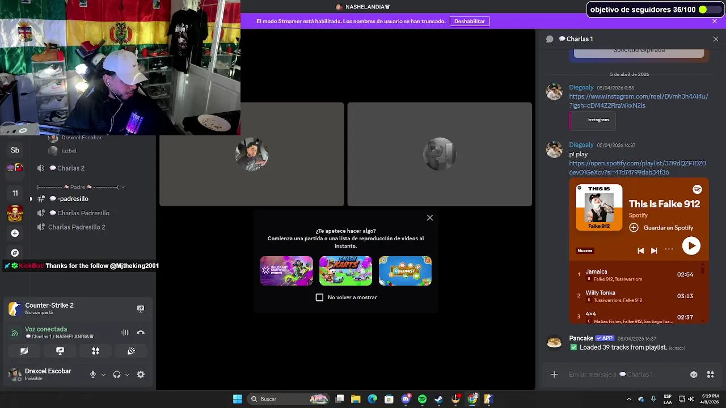This screenshot has height=408, width=726.
Task: Play the This Is Falke 912 playlist
Action: pyautogui.click(x=691, y=246)
